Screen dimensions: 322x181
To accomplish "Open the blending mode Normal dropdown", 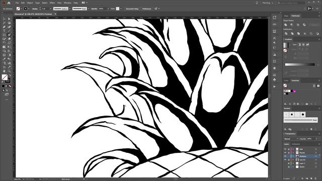I will (291, 139).
